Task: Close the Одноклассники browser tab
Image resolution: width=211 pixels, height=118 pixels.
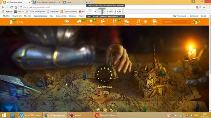Action: (29, 2)
